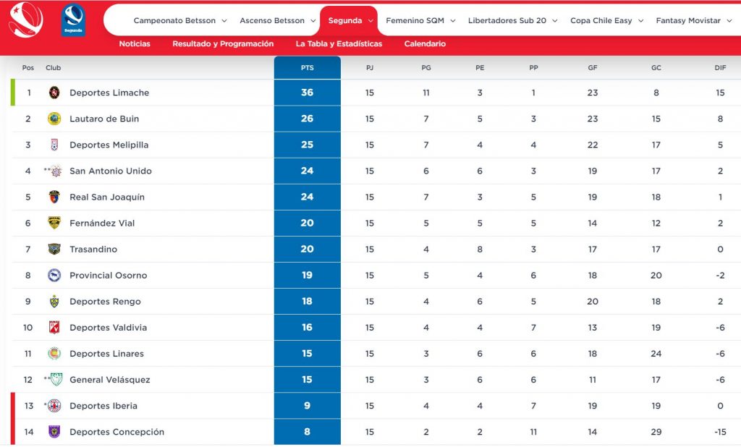
Task: Open the Campeonato Betsson menu
Action: pos(174,21)
